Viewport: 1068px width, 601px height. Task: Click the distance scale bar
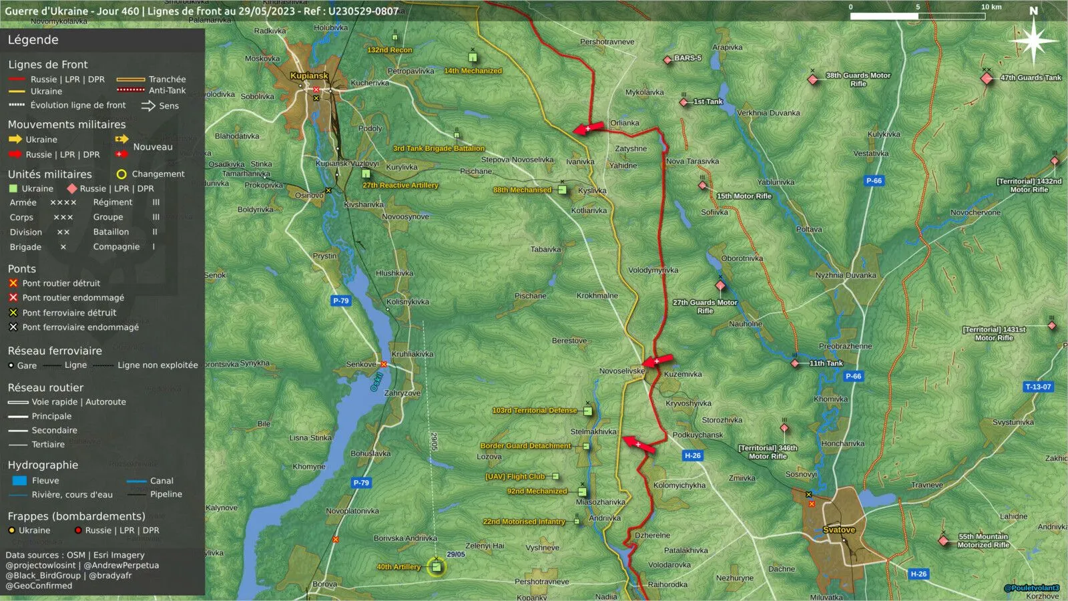pos(918,15)
